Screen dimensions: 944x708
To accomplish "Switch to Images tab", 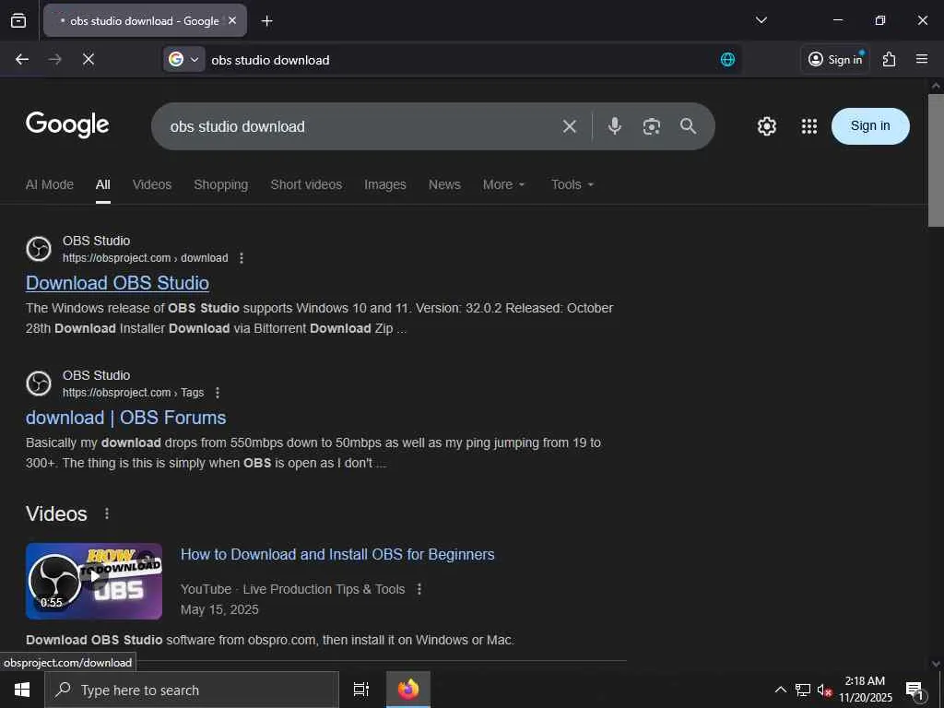I will tap(384, 184).
